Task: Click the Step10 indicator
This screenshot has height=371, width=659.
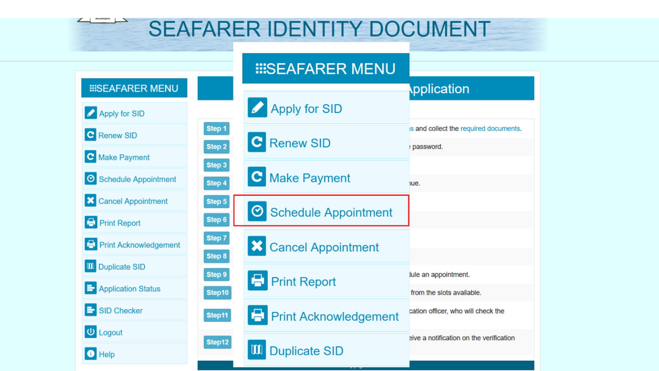Action: (x=218, y=292)
